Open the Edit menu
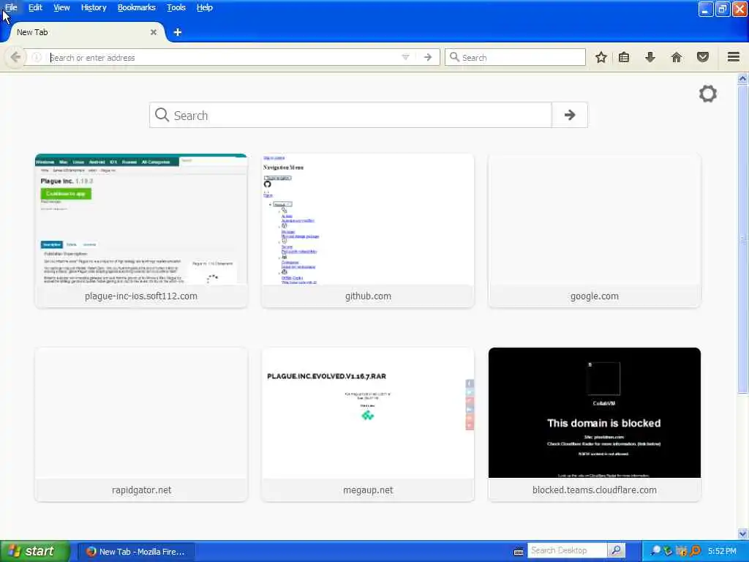This screenshot has width=749, height=562. [35, 7]
